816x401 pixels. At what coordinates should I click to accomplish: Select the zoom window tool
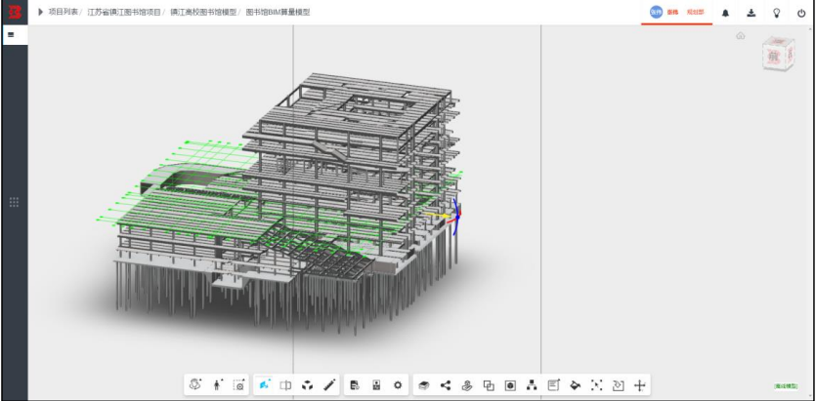click(238, 384)
